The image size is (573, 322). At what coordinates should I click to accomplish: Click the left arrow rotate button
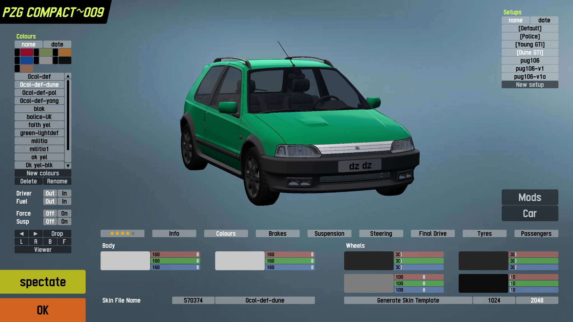(21, 234)
